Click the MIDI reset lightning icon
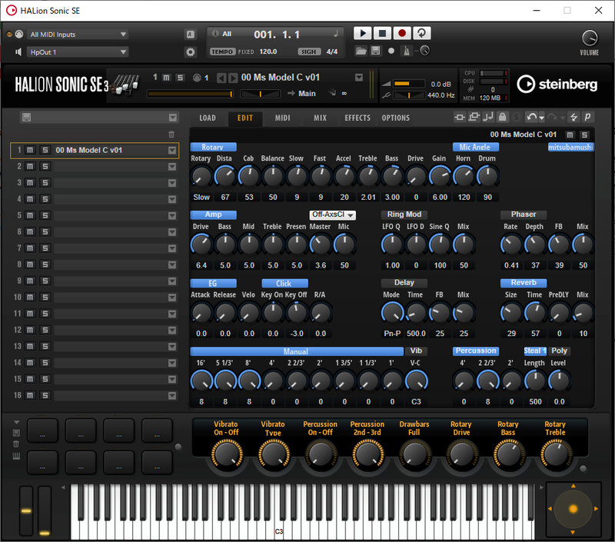 573,117
